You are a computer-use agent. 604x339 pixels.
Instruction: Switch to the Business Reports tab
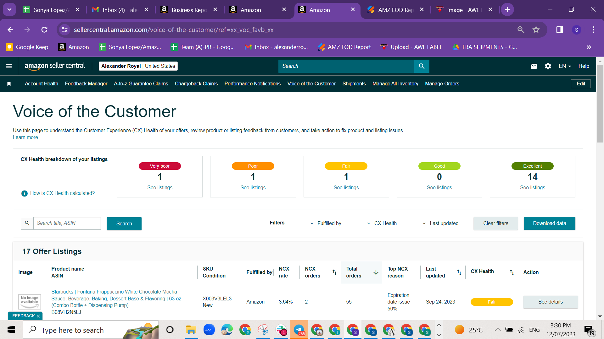point(189,10)
